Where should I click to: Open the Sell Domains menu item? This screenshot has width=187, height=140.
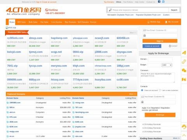(83, 22)
